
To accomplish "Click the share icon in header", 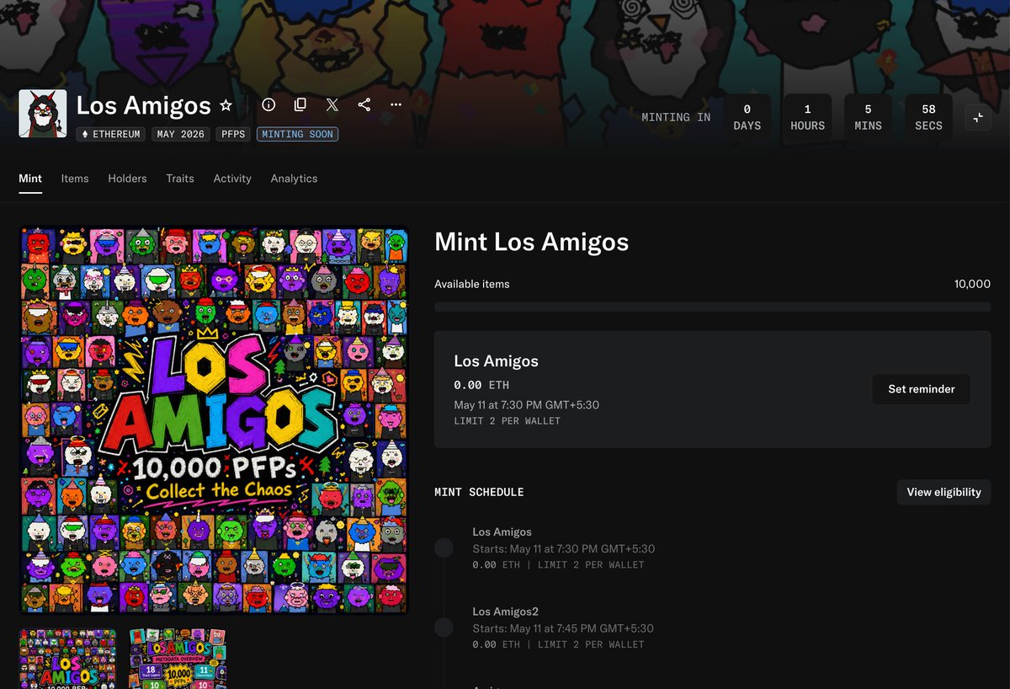I will click(x=364, y=104).
